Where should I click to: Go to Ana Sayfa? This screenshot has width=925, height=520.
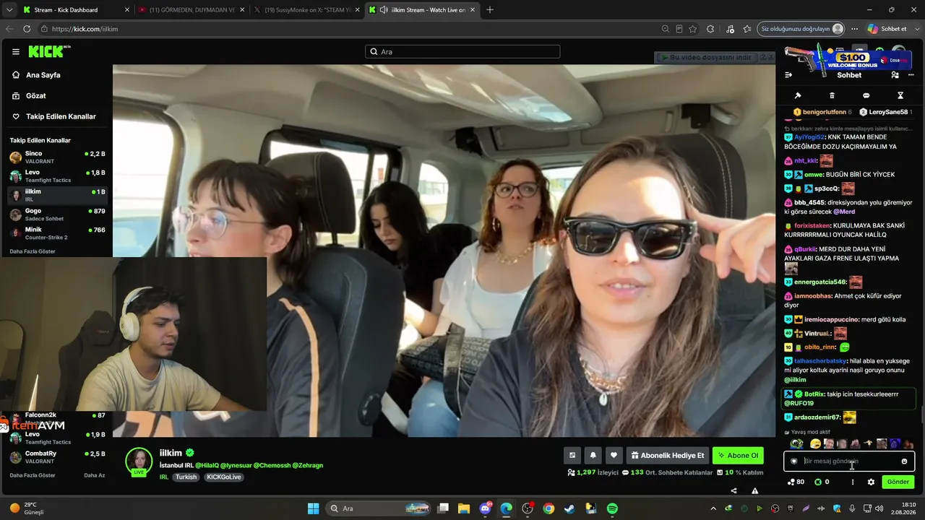tap(56, 75)
